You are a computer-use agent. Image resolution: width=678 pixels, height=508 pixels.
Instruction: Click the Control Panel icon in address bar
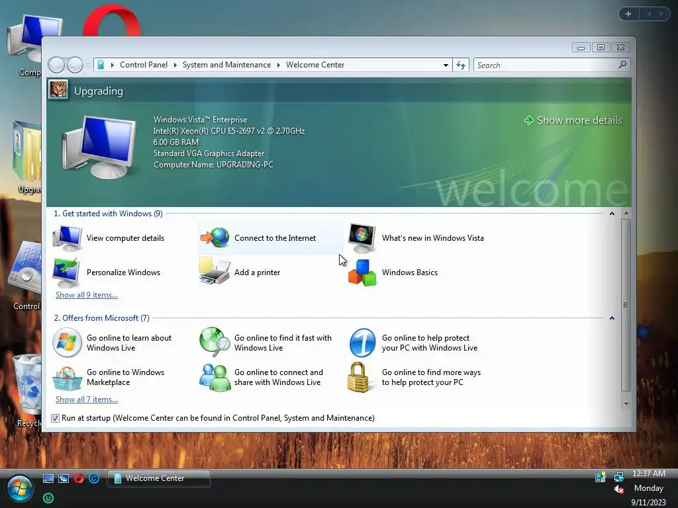point(101,65)
